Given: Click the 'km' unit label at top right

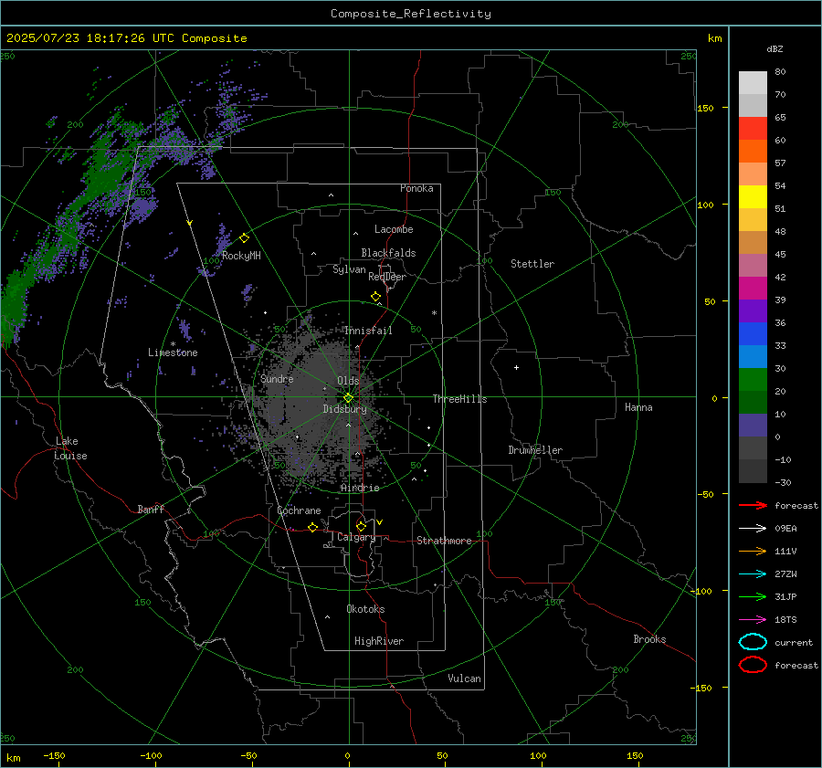Looking at the screenshot, I should (x=714, y=38).
